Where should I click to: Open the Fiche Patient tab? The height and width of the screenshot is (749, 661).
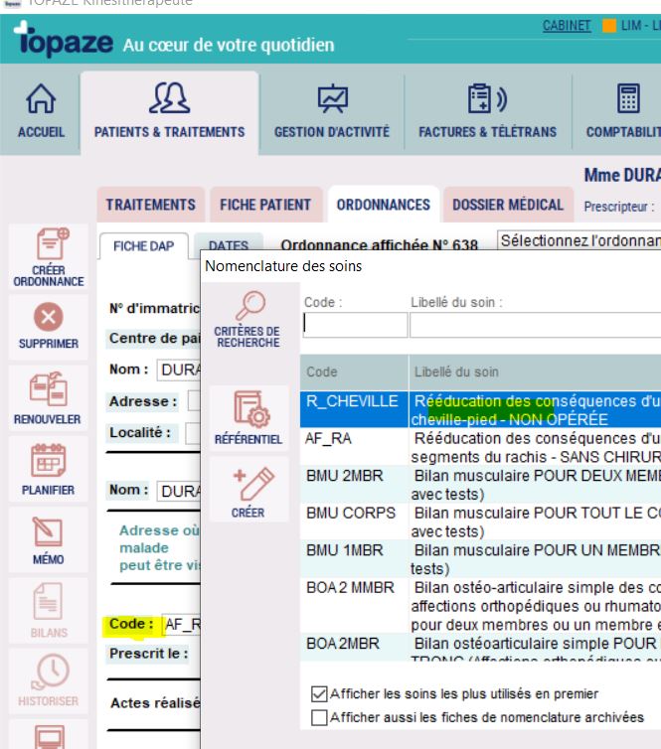tap(265, 205)
